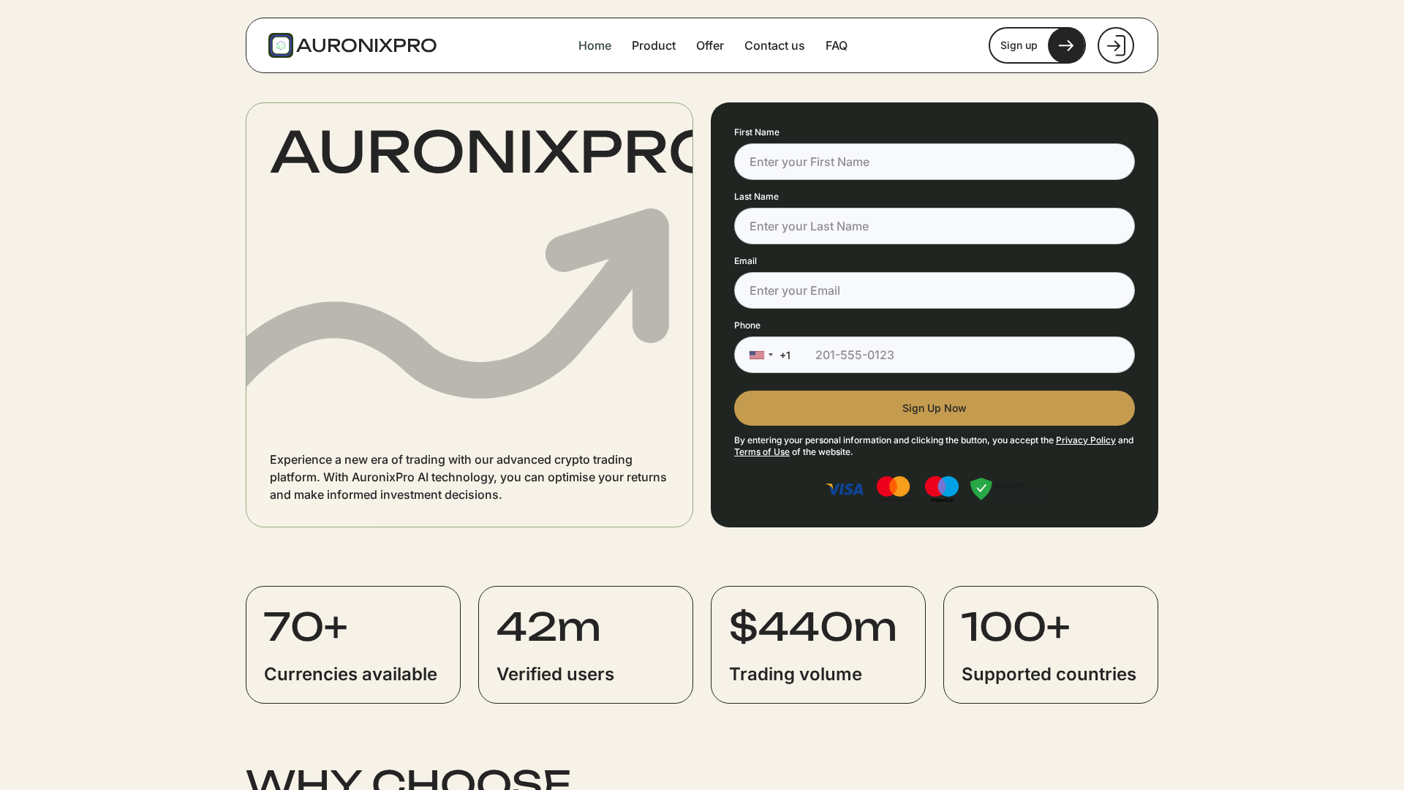The height and width of the screenshot is (790, 1404).
Task: Click the green secure shield icon
Action: pos(981,489)
